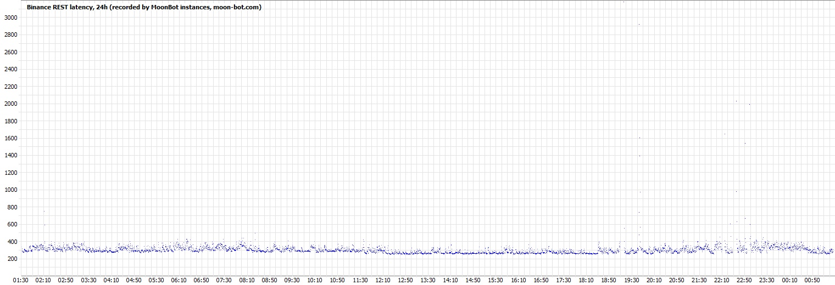Click the y-axis label 200

12,259
